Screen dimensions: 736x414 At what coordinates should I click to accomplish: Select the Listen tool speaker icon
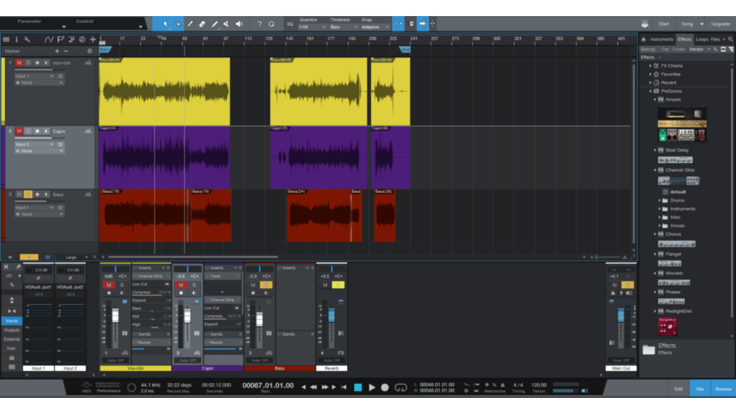(x=239, y=24)
